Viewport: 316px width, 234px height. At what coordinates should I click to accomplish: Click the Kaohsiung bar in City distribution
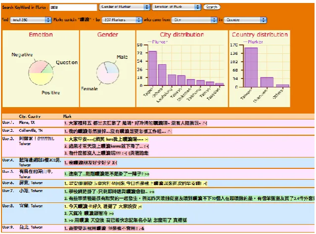click(x=172, y=80)
